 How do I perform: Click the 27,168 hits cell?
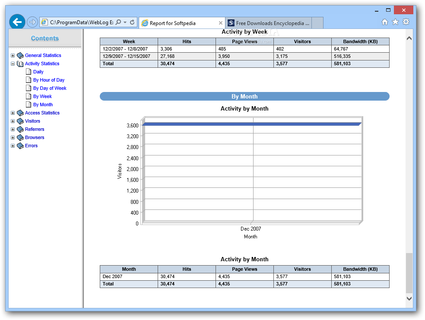click(187, 56)
